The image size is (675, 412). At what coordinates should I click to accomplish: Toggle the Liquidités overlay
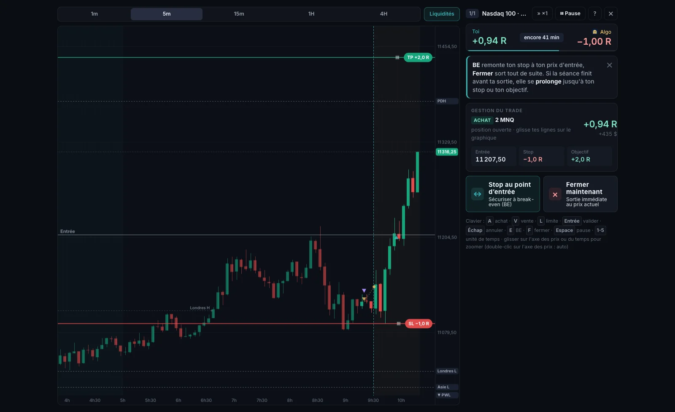[x=442, y=14]
